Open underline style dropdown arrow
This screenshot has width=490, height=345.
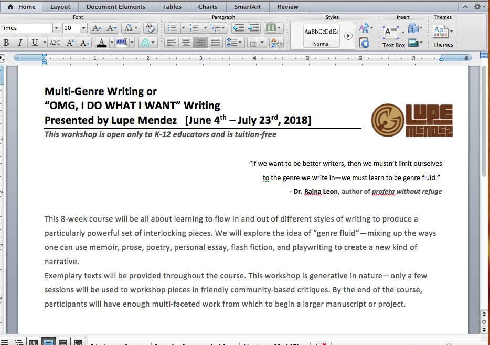click(45, 43)
